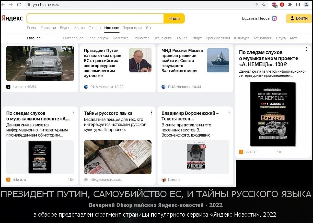
Task: Open options for 'По следам слухов' bottom card
Action: 74,113
